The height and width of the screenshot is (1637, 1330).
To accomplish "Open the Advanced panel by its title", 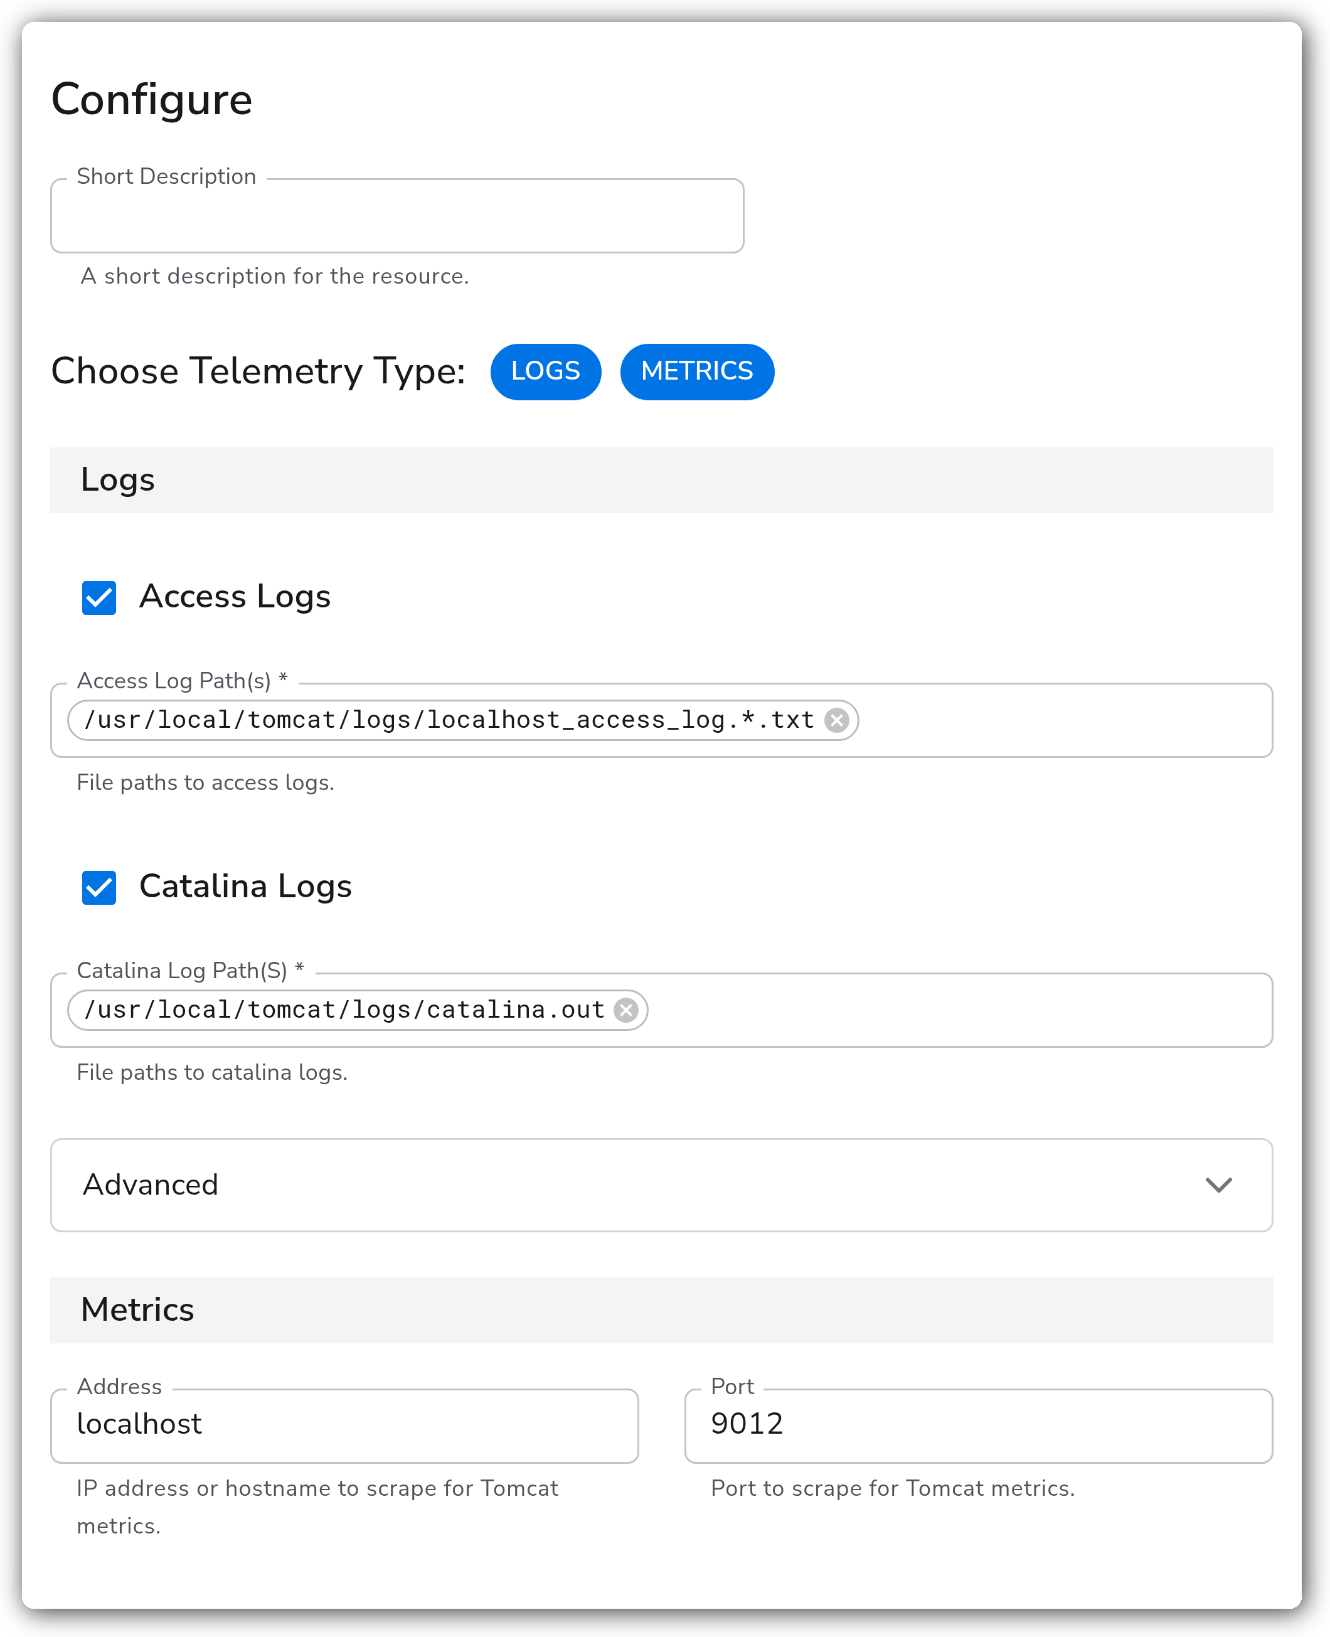I will click(x=151, y=1184).
